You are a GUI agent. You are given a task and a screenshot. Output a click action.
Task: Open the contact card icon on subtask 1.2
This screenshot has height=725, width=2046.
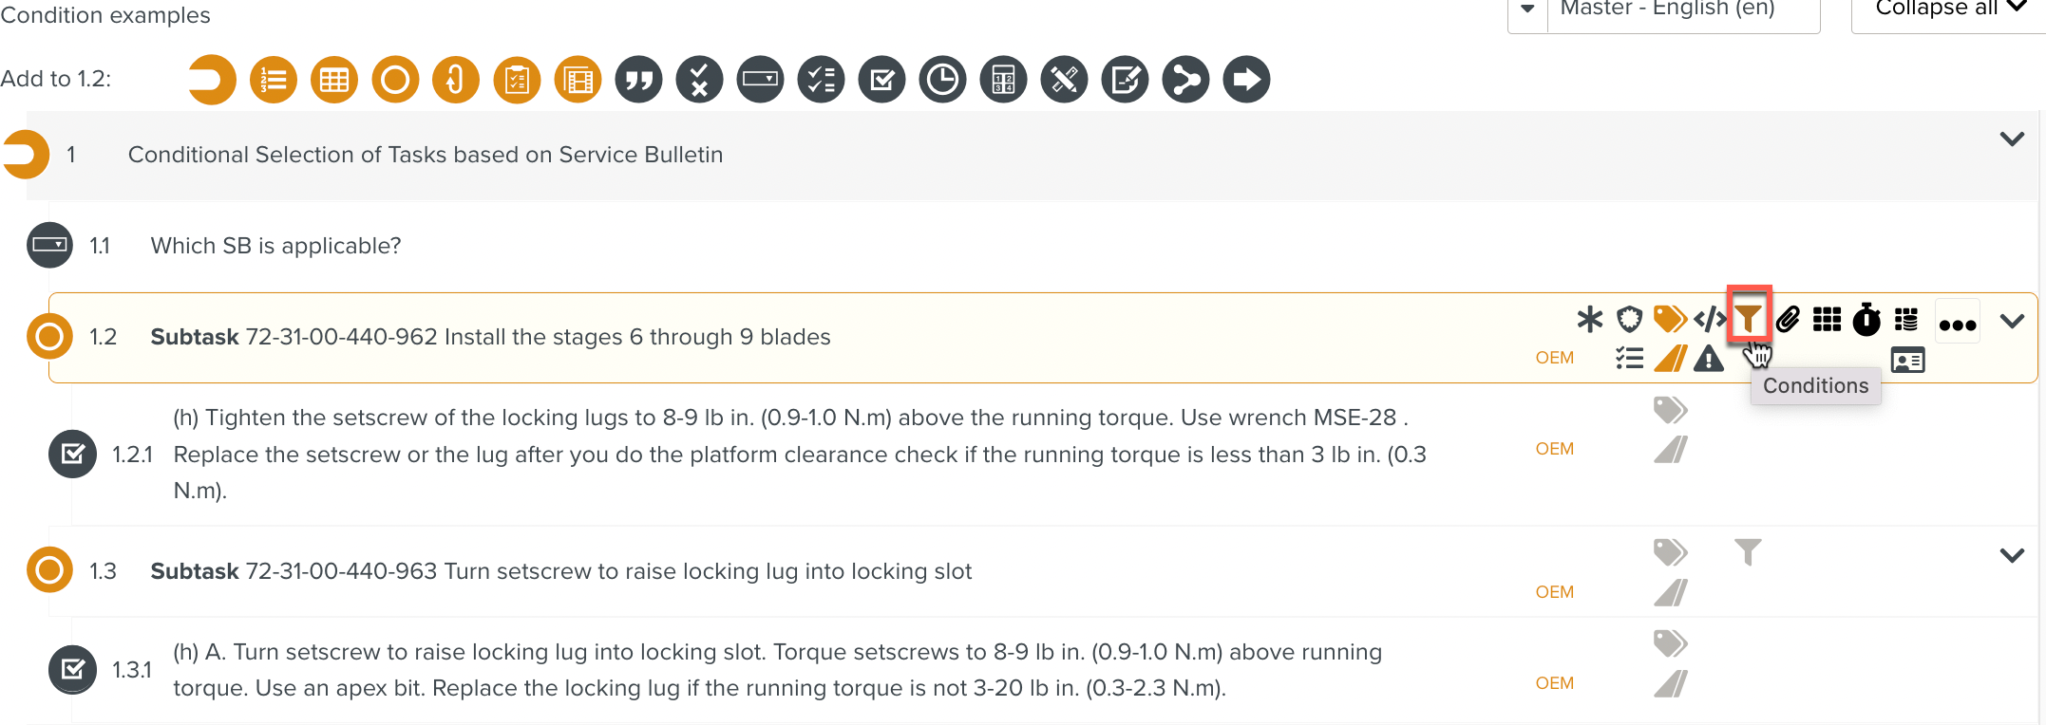coord(1907,360)
